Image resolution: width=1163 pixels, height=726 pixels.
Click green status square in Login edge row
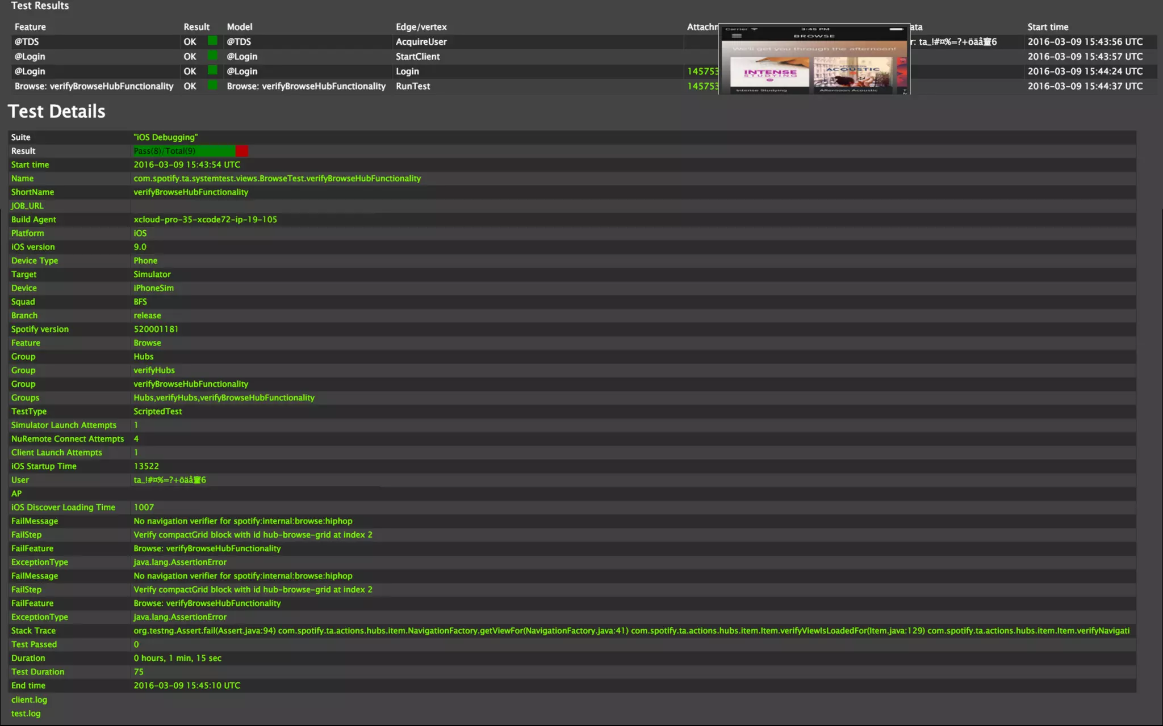pyautogui.click(x=212, y=70)
